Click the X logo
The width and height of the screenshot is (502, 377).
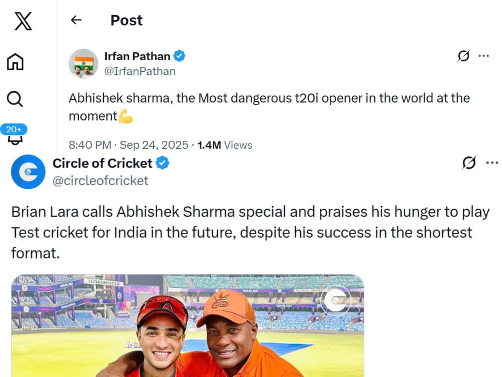[23, 21]
